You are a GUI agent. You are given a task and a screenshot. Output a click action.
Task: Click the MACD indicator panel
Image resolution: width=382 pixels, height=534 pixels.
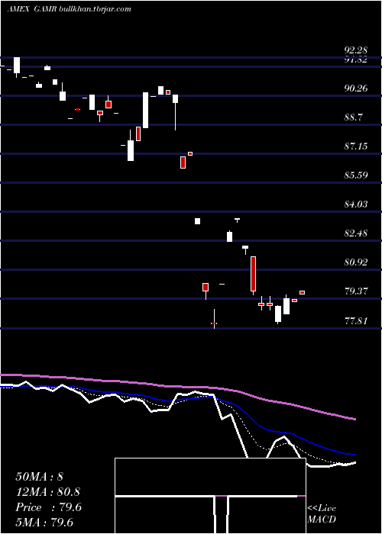210,496
